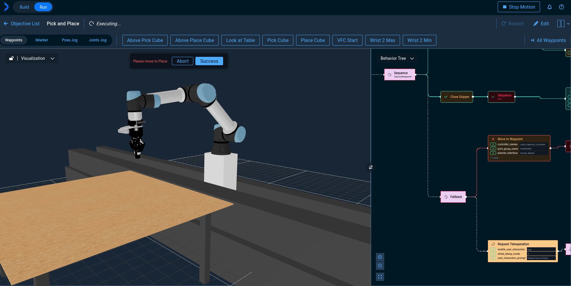Expand the layout options chevron

[x=568, y=24]
